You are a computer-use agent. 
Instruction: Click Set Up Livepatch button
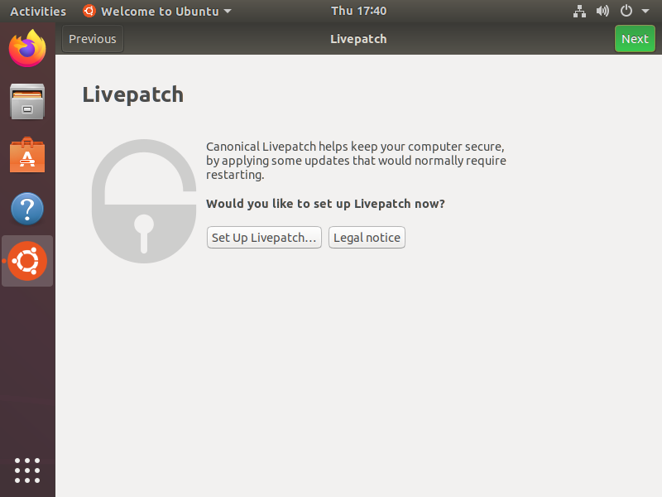click(x=264, y=238)
